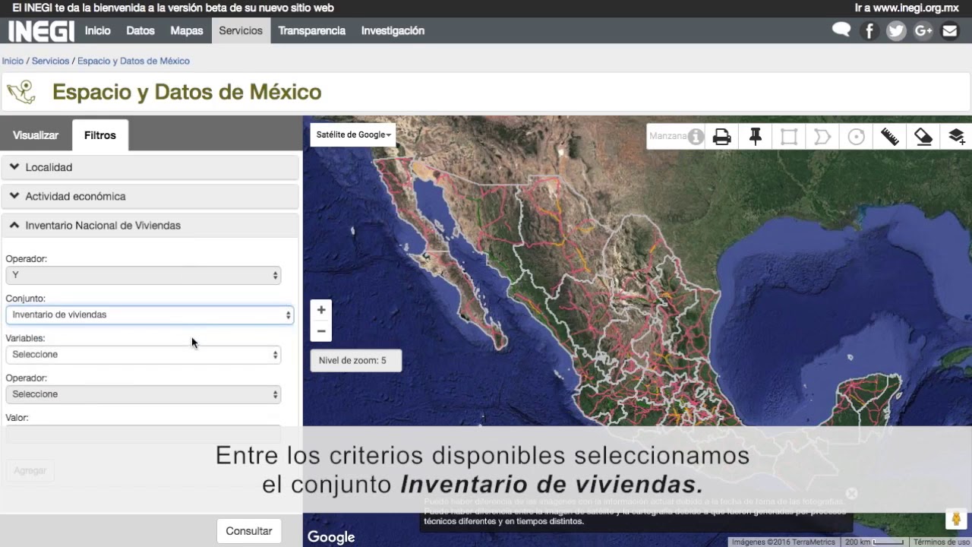Open the first Operador dropdown showing Y

click(144, 275)
